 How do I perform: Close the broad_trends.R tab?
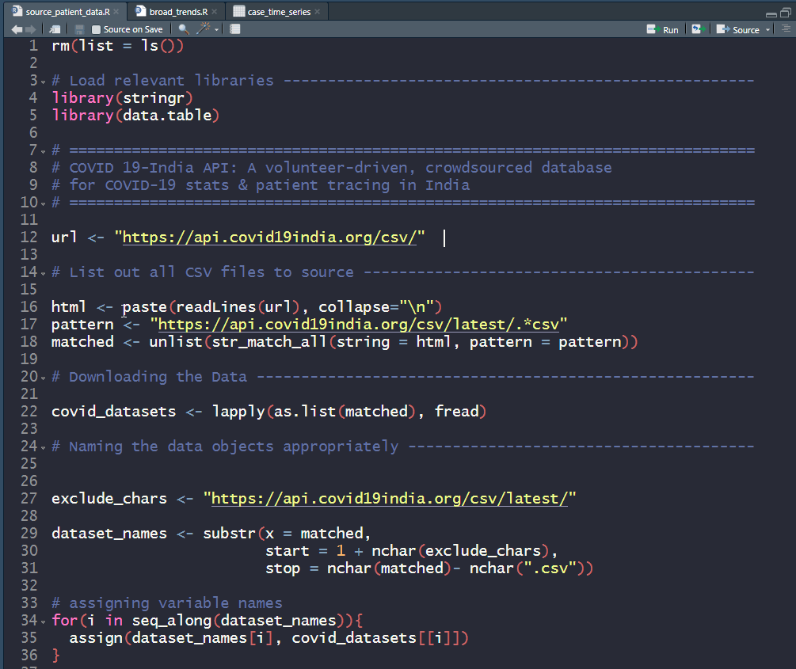pos(214,12)
